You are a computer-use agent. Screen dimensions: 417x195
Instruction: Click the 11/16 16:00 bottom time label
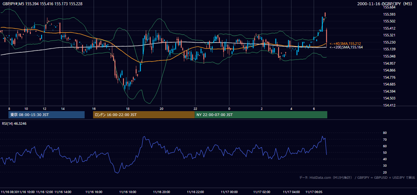(x=94, y=192)
